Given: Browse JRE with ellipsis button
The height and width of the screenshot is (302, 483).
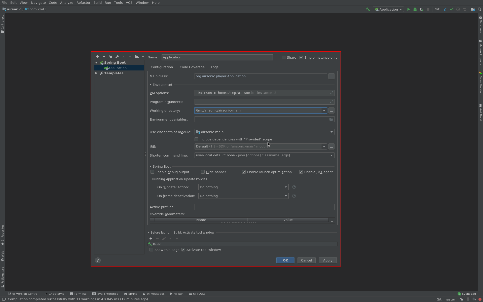Looking at the screenshot, I should click(x=331, y=146).
